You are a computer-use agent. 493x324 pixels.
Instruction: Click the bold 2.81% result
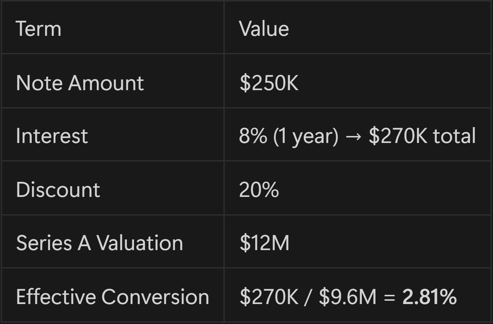click(429, 297)
